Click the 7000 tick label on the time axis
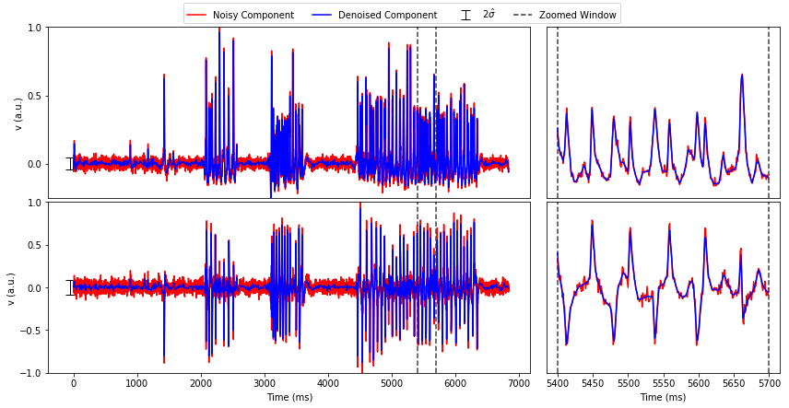Viewport: 789px width, 408px height. click(x=519, y=382)
